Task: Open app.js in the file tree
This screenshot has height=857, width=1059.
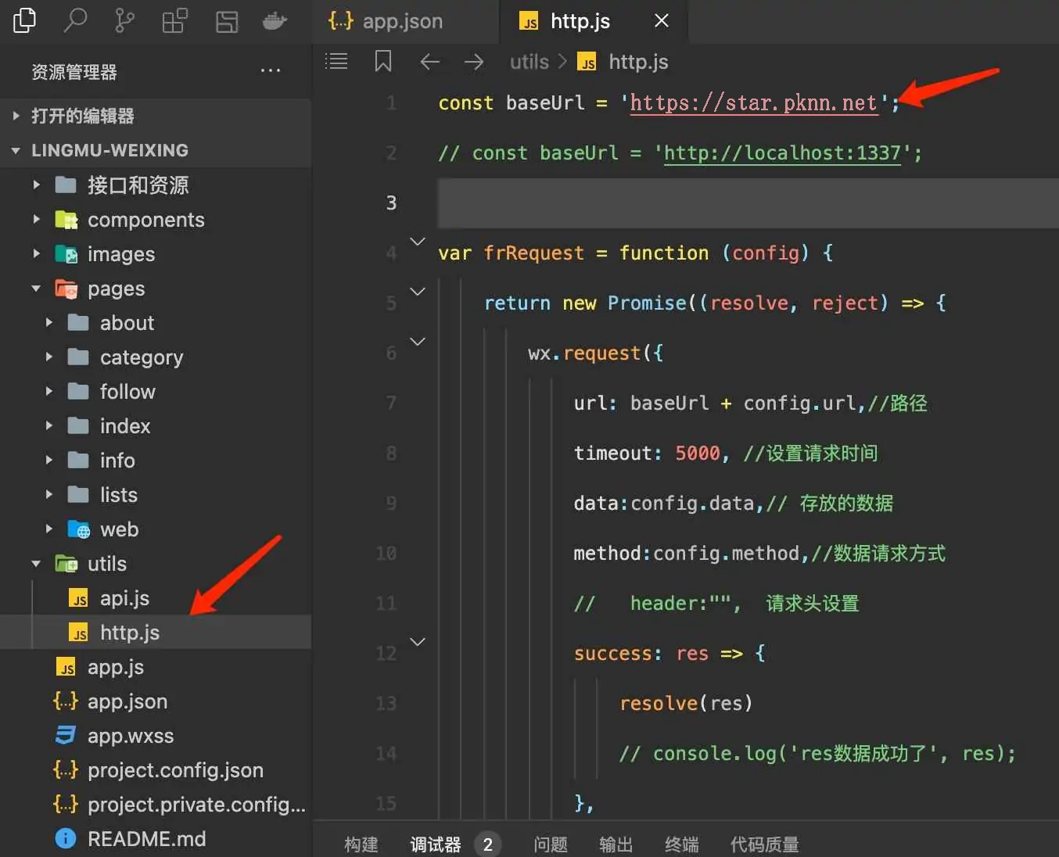Action: (156, 667)
